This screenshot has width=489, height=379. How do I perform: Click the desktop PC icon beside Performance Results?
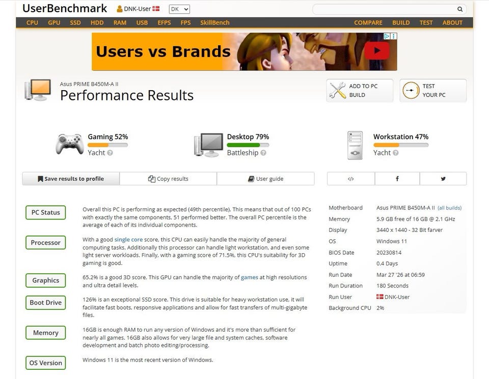point(38,90)
